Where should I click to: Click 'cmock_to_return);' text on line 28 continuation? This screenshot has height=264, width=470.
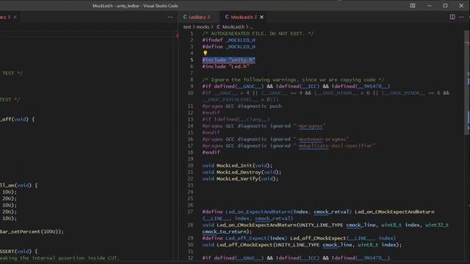point(227,232)
